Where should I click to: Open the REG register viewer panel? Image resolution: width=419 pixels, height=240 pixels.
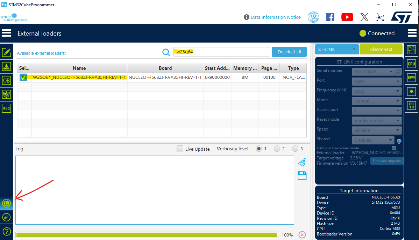pos(7,108)
